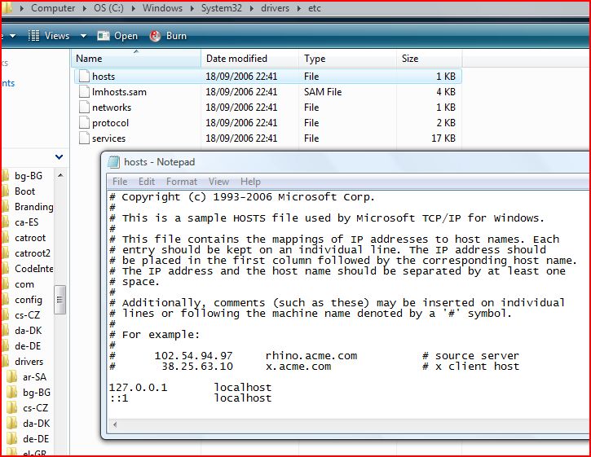Collapse folders pane chevron
The image size is (591, 457).
coord(60,156)
